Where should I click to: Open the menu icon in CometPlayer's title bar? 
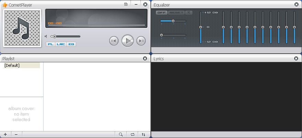click(x=126, y=4)
